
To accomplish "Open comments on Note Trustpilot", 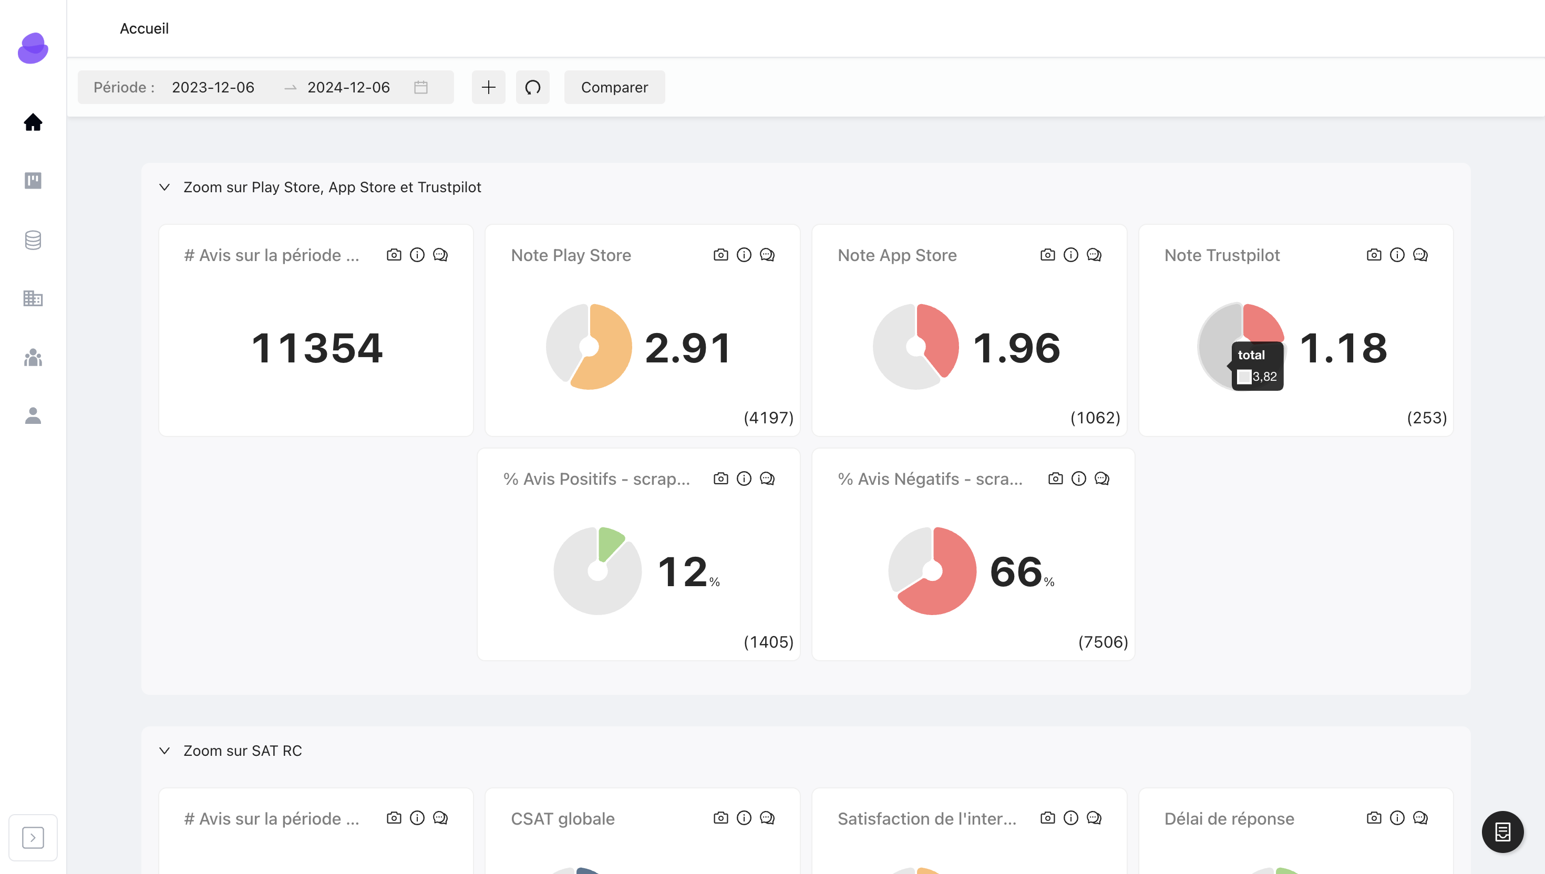I will pyautogui.click(x=1420, y=255).
